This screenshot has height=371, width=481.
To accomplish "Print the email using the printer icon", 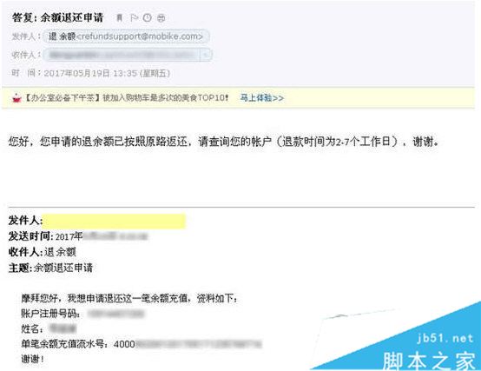I will point(161,17).
